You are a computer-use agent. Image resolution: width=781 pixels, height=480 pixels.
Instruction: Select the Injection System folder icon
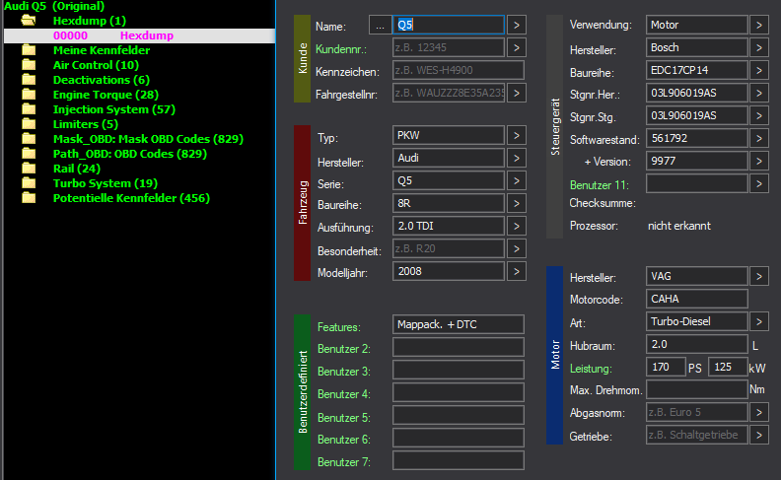29,109
